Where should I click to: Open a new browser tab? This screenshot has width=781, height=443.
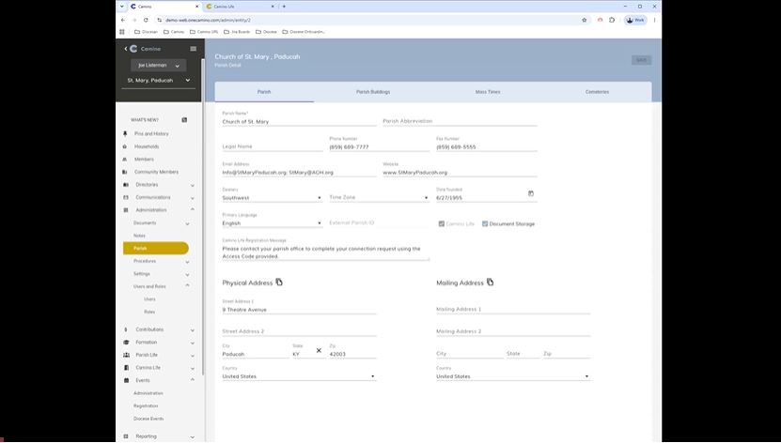tap(284, 7)
